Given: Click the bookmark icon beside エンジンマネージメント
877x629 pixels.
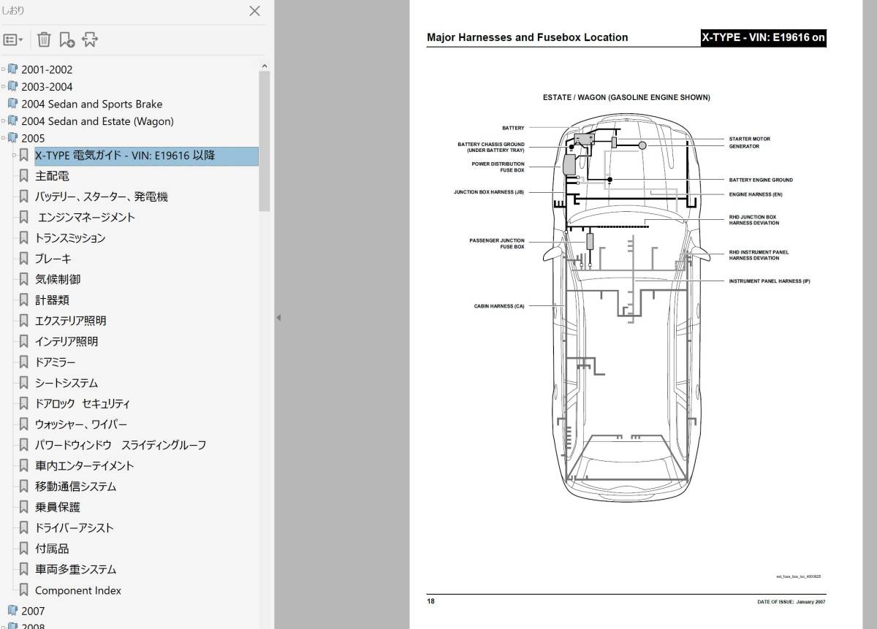Looking at the screenshot, I should (x=23, y=217).
